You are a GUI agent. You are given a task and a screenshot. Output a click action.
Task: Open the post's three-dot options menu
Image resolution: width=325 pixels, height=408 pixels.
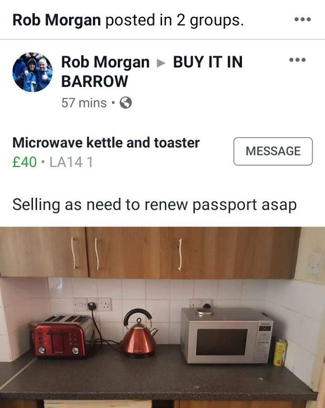click(x=298, y=60)
